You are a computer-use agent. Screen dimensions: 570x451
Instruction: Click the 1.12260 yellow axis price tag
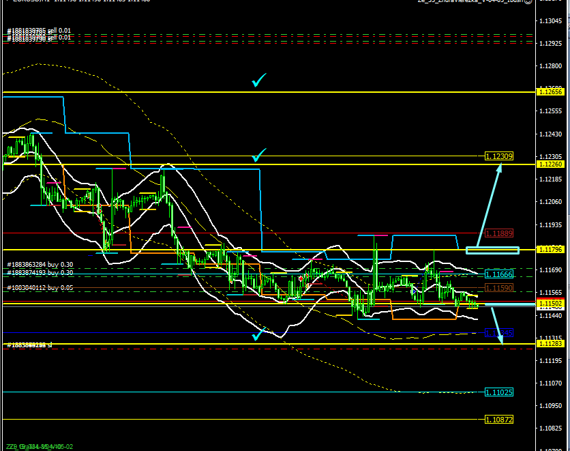click(550, 164)
